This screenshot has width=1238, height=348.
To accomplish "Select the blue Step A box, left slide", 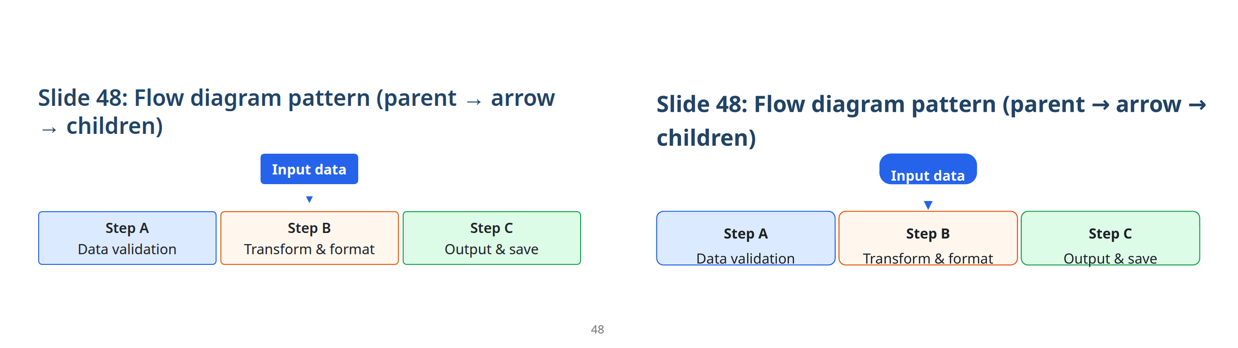I will [127, 237].
